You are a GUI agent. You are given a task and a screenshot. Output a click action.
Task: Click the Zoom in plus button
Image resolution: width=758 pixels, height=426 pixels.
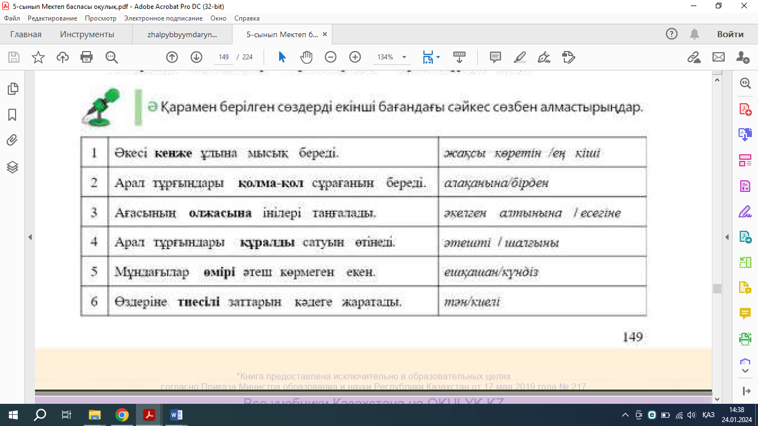tap(355, 57)
